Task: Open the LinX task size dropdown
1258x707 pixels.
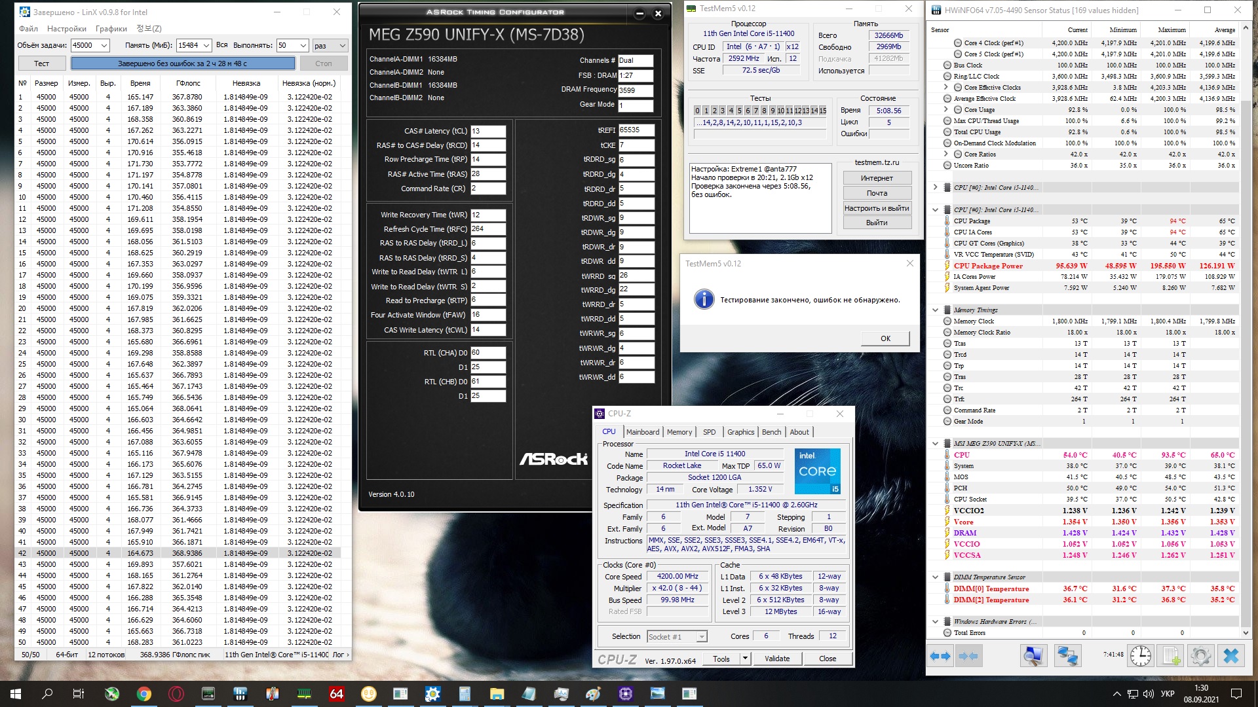Action: 104,45
